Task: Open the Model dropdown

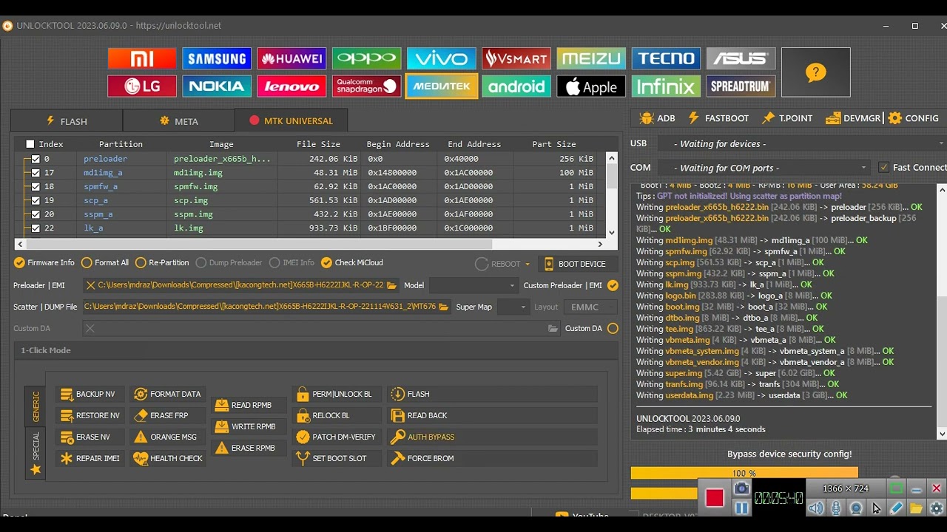Action: click(473, 285)
